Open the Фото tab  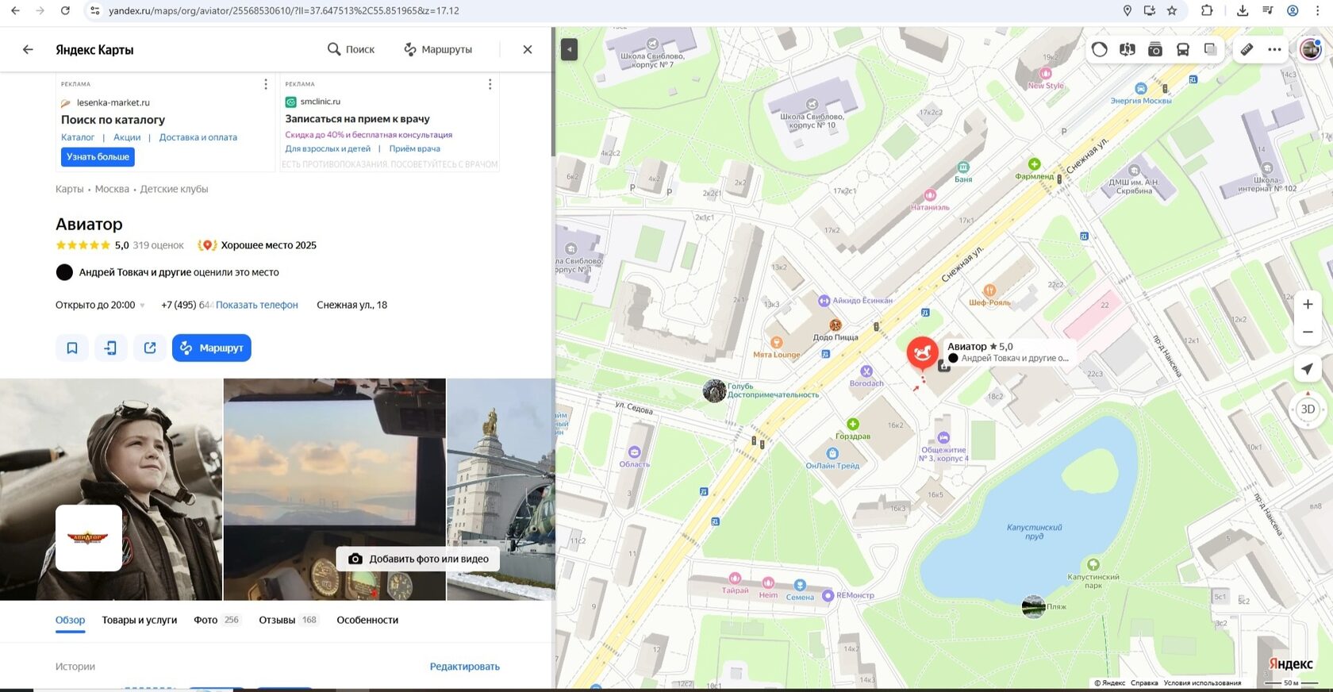(x=217, y=620)
